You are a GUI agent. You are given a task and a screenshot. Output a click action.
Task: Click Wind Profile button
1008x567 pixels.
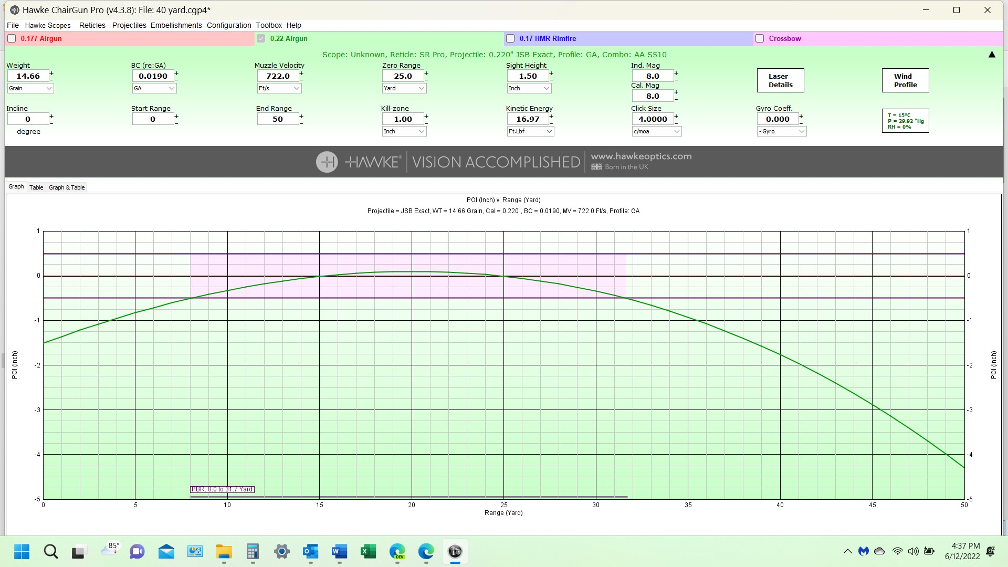click(x=905, y=80)
